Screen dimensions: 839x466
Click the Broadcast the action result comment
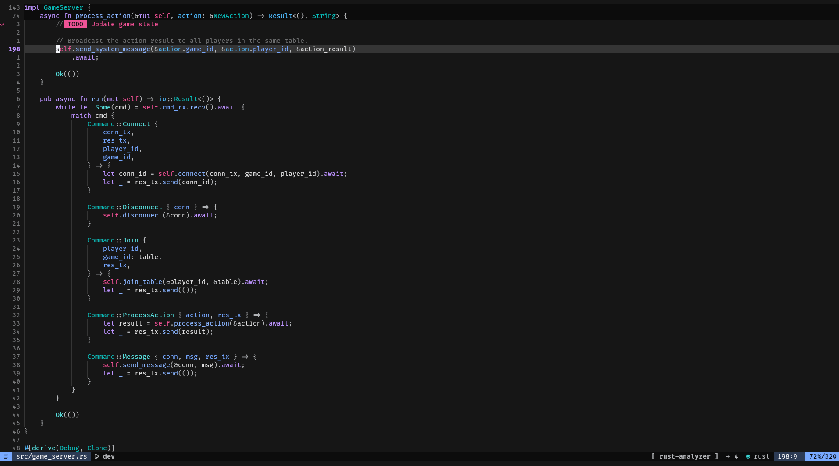pos(182,41)
